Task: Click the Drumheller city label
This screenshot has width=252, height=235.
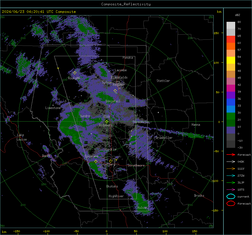Action: pyautogui.click(x=164, y=138)
